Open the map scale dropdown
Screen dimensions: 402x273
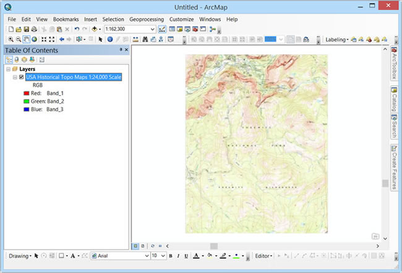pyautogui.click(x=152, y=29)
